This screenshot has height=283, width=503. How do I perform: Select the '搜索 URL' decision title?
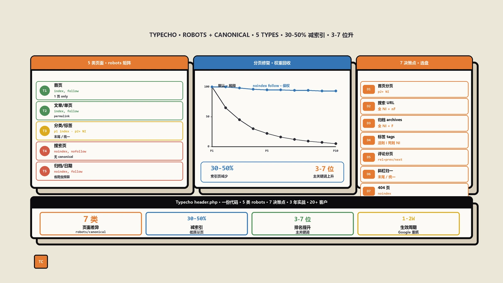pyautogui.click(x=386, y=103)
